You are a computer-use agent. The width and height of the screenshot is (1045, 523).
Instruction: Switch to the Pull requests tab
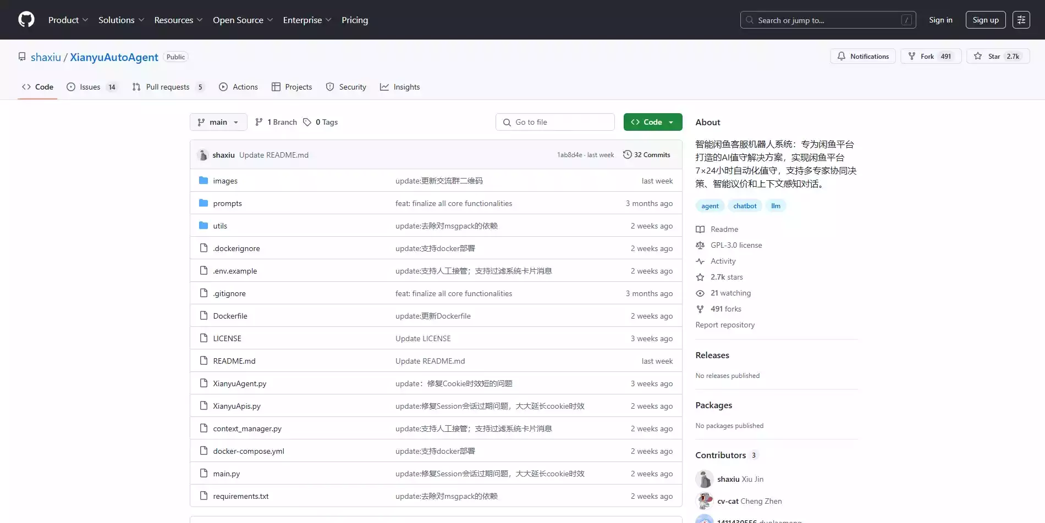point(168,87)
